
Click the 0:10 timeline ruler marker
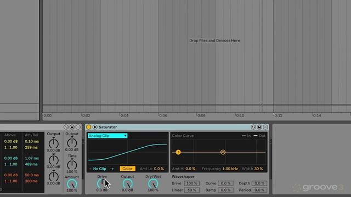pos(240,115)
